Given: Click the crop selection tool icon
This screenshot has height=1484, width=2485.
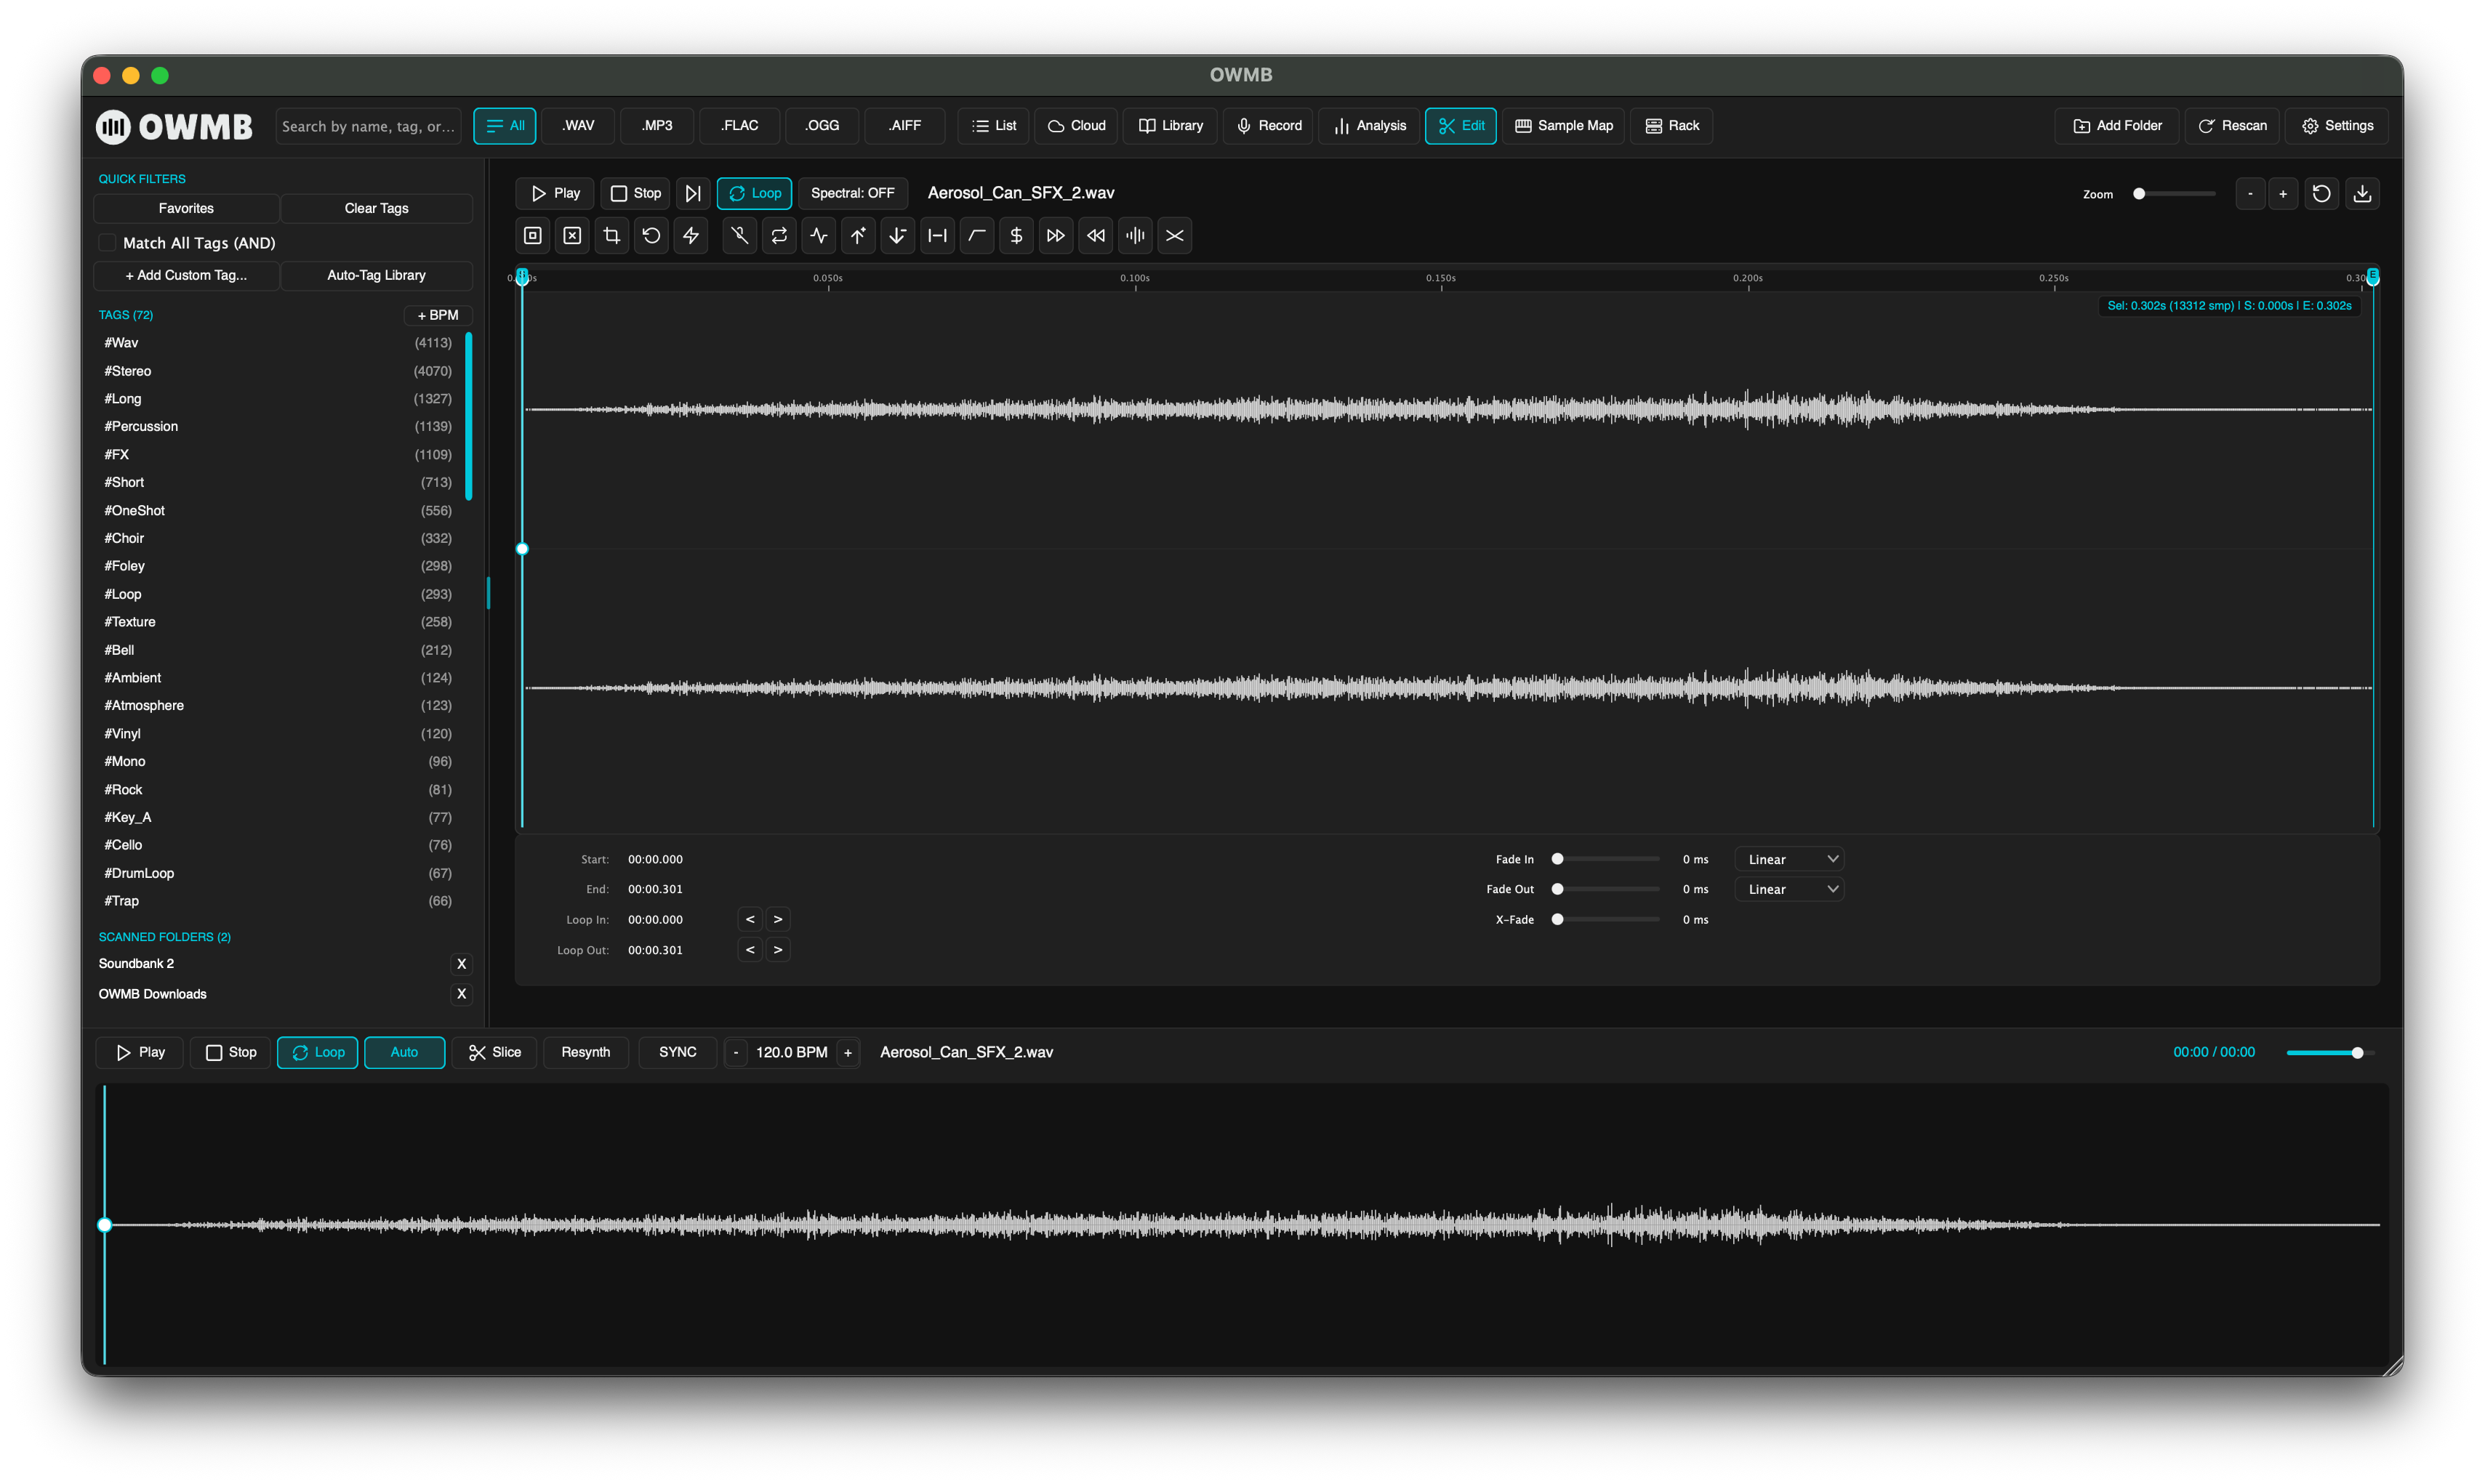Looking at the screenshot, I should (x=611, y=236).
